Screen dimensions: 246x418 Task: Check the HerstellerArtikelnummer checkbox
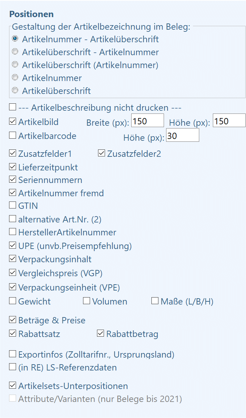click(13, 232)
